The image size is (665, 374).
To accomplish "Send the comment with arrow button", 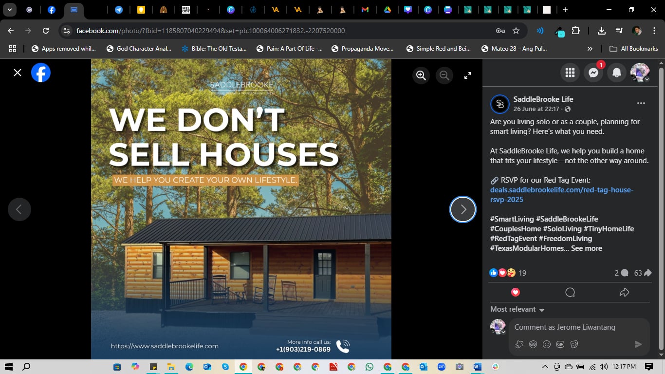I will coord(638,344).
